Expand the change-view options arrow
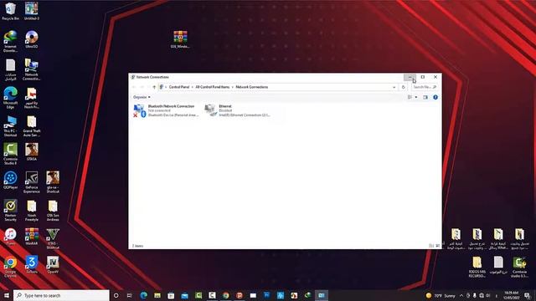The image size is (536, 301). coord(416,97)
